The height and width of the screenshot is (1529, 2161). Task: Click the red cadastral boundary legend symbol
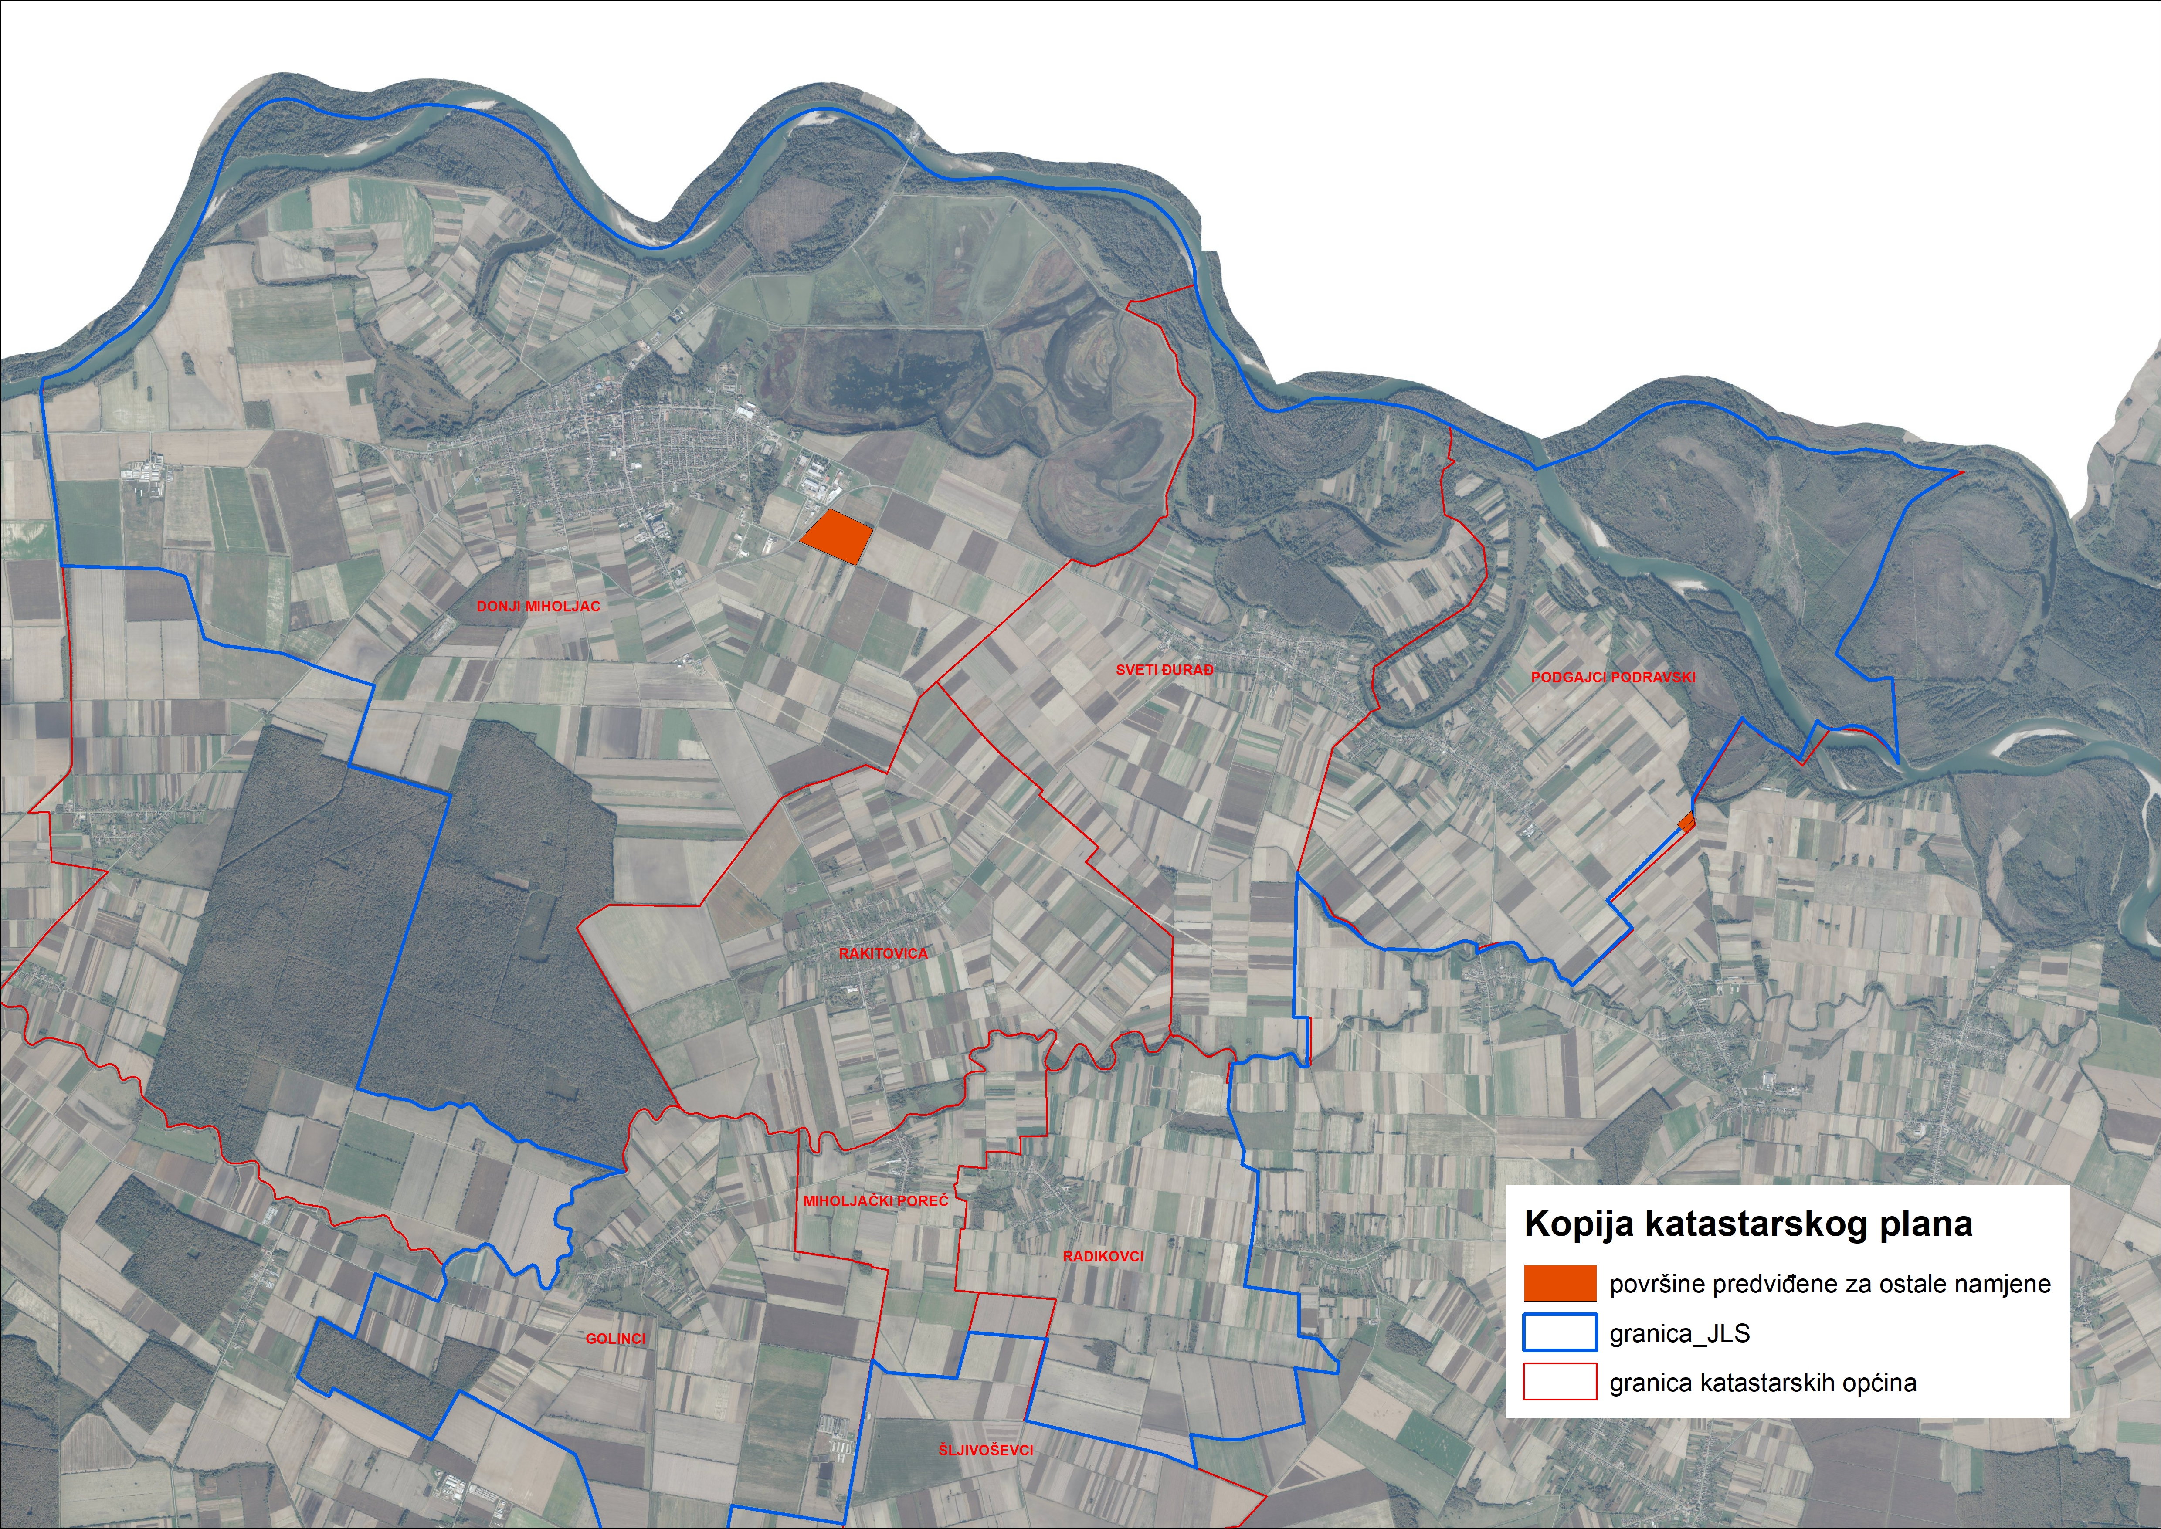(1559, 1381)
